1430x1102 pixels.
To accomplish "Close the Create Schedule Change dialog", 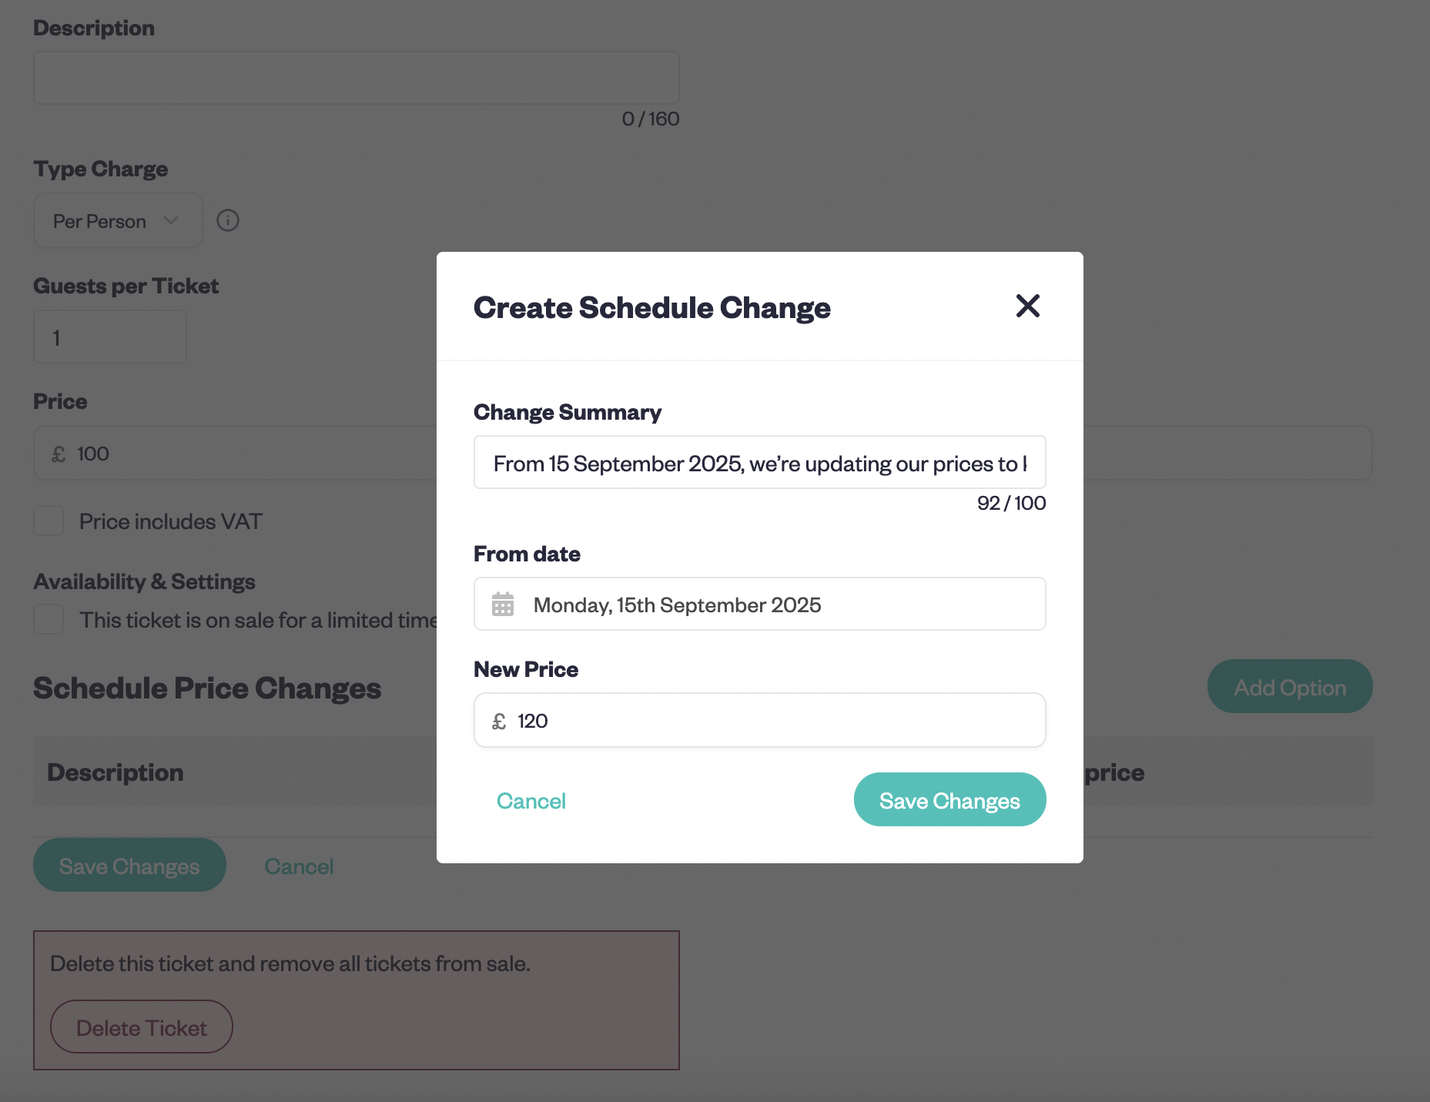I will pyautogui.click(x=1027, y=306).
